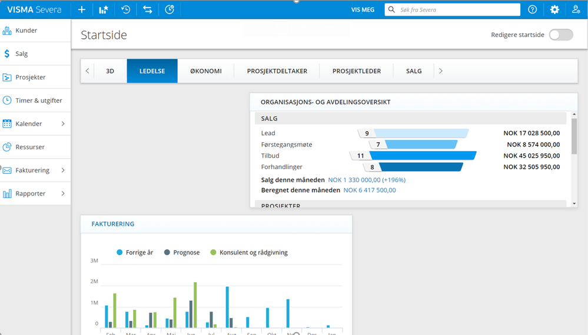Open the timer icon in top bar
This screenshot has width=588, height=335.
click(x=170, y=10)
